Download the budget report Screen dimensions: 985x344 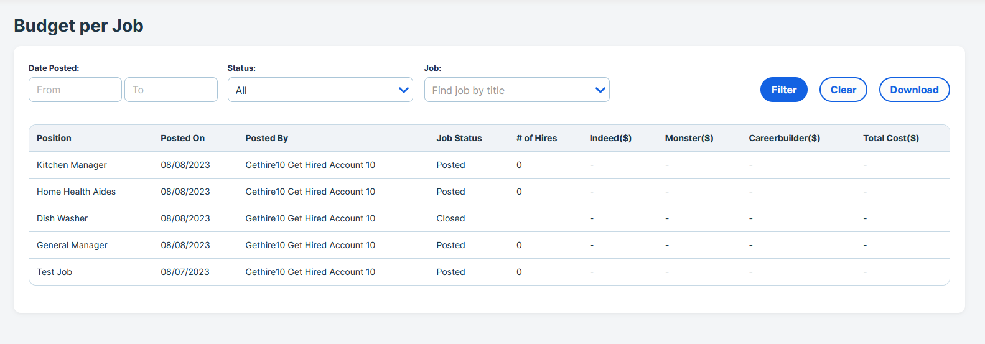pos(914,90)
